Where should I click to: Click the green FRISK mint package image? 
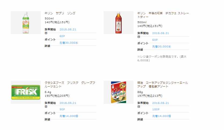[25, 92]
